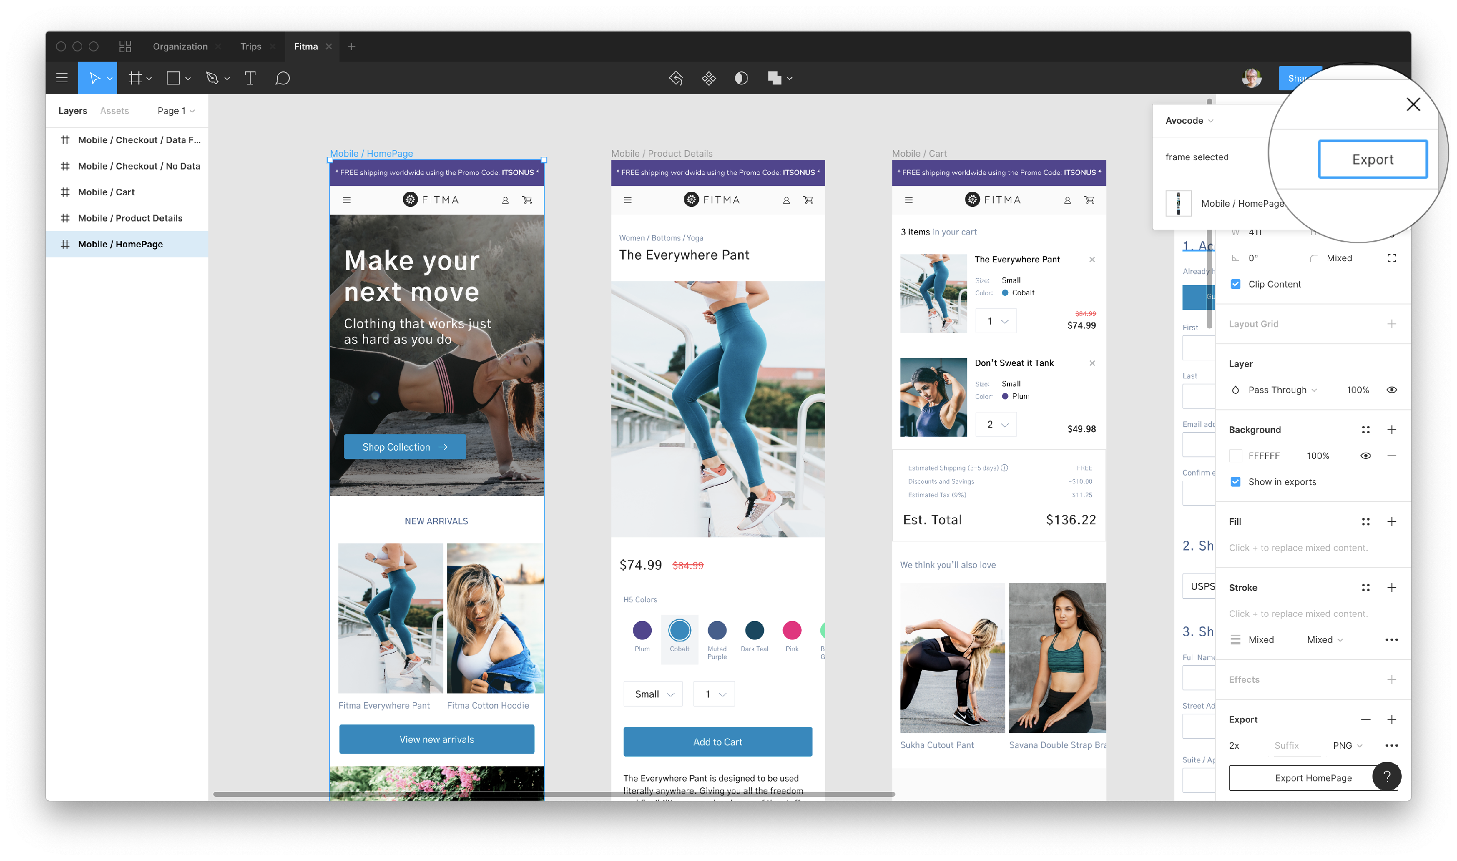Click View new arrivals button
The height and width of the screenshot is (861, 1457).
point(436,739)
